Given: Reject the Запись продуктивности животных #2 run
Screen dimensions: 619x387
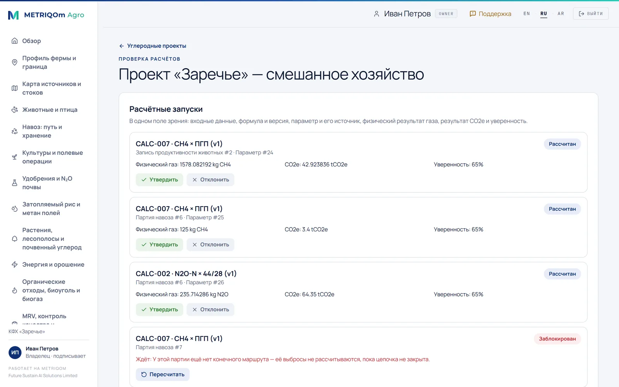Looking at the screenshot, I should pos(210,180).
